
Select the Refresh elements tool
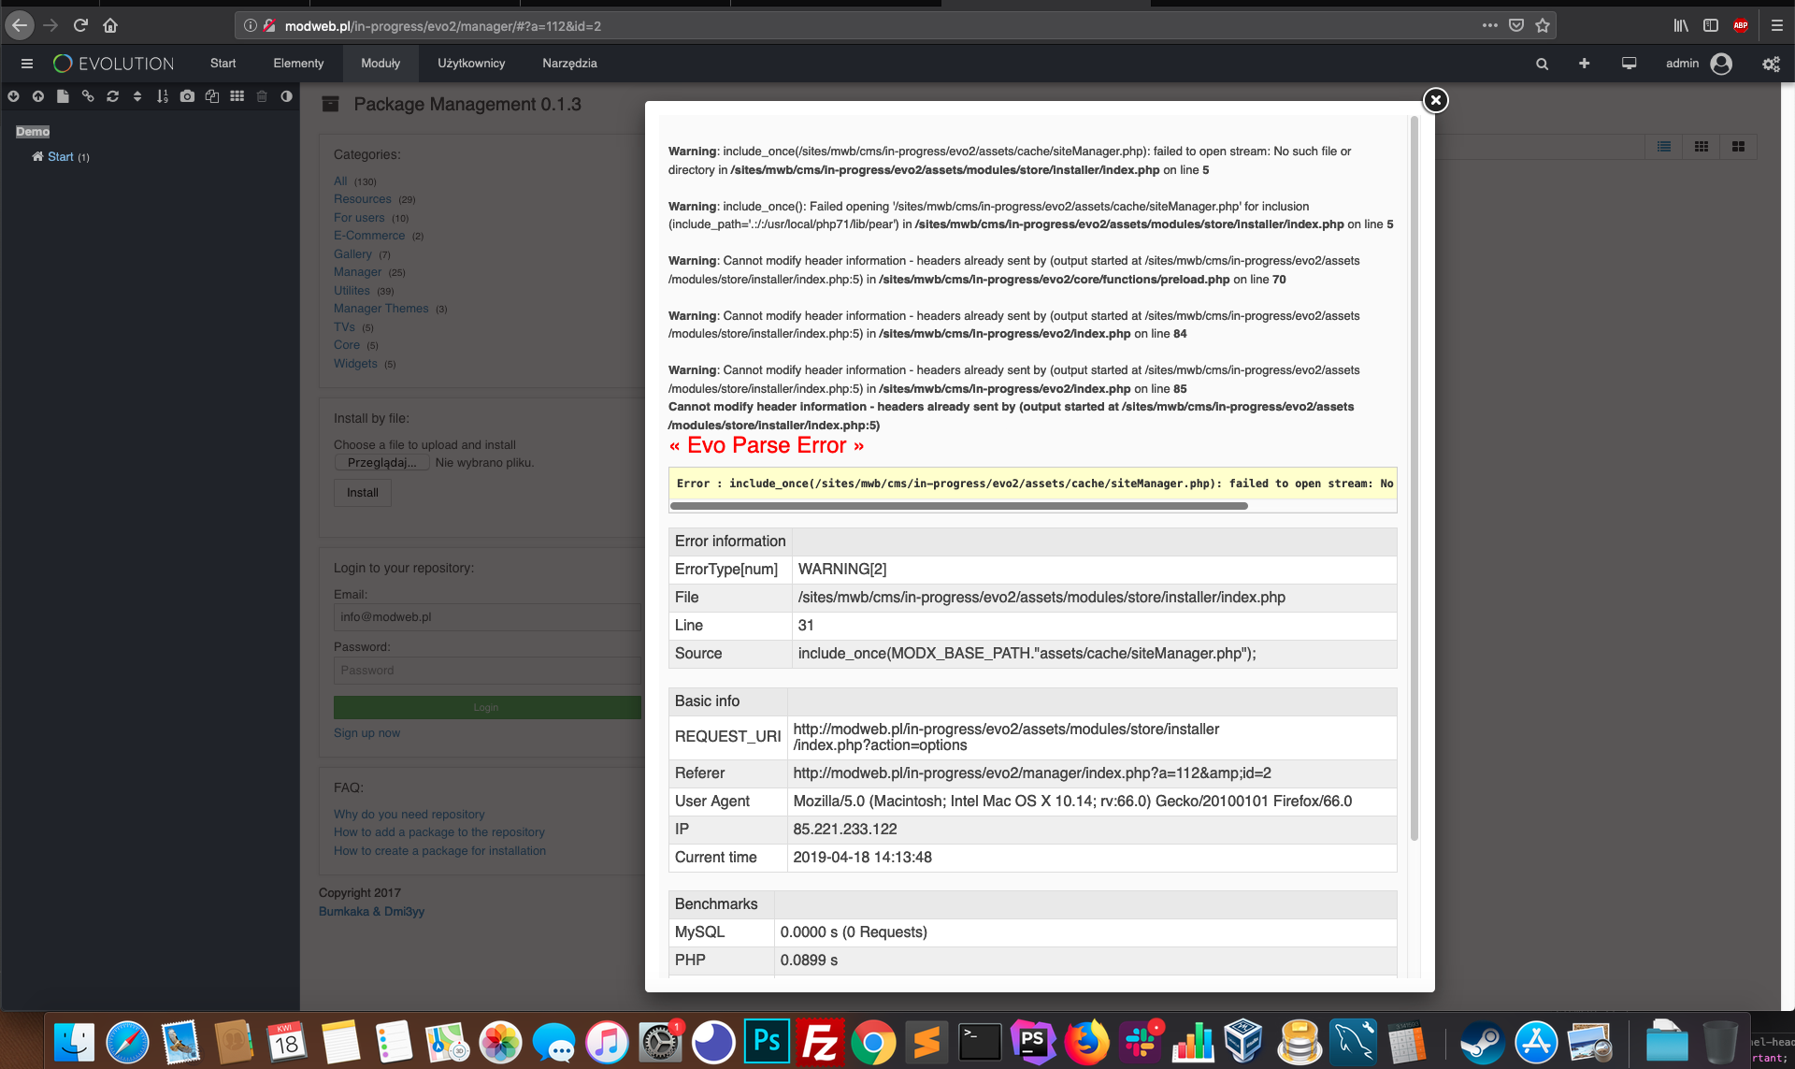click(112, 95)
